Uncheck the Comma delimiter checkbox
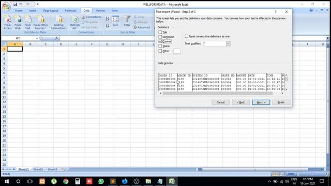The image size is (331, 186). point(160,41)
